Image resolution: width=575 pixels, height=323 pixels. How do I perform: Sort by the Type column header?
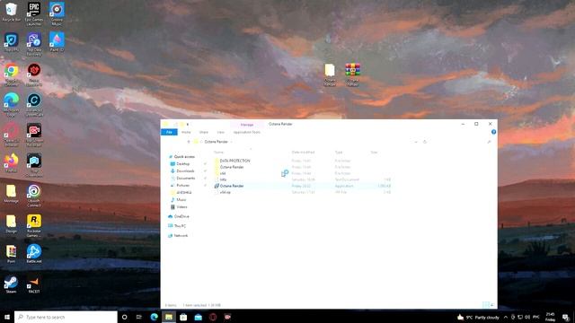point(339,152)
